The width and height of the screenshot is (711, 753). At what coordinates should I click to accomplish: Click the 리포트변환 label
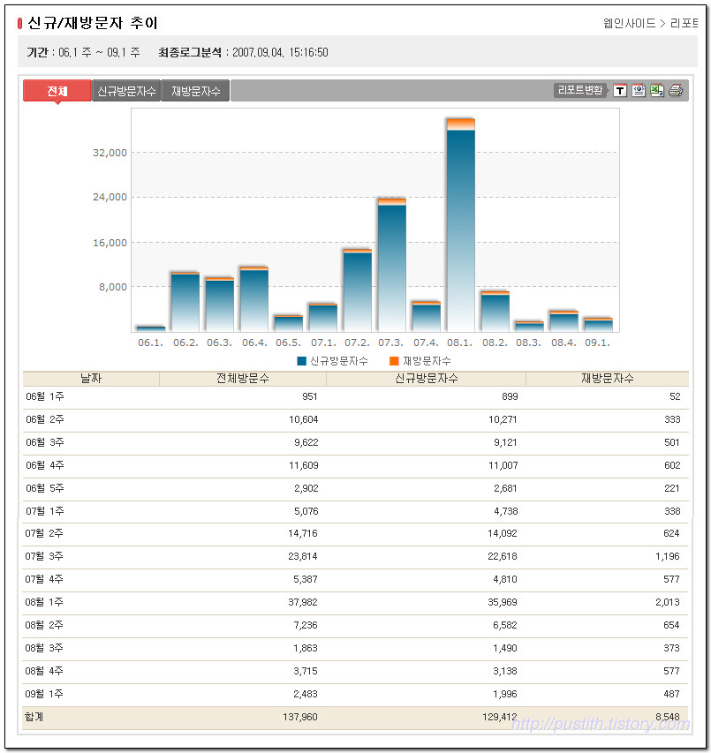(580, 90)
